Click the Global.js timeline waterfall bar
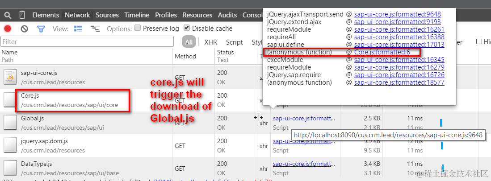Viewport: 491px width, 181px height. click(x=441, y=123)
